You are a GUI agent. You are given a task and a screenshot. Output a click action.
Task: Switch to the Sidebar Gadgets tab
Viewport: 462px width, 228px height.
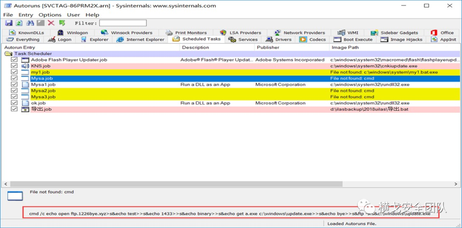[394, 32]
